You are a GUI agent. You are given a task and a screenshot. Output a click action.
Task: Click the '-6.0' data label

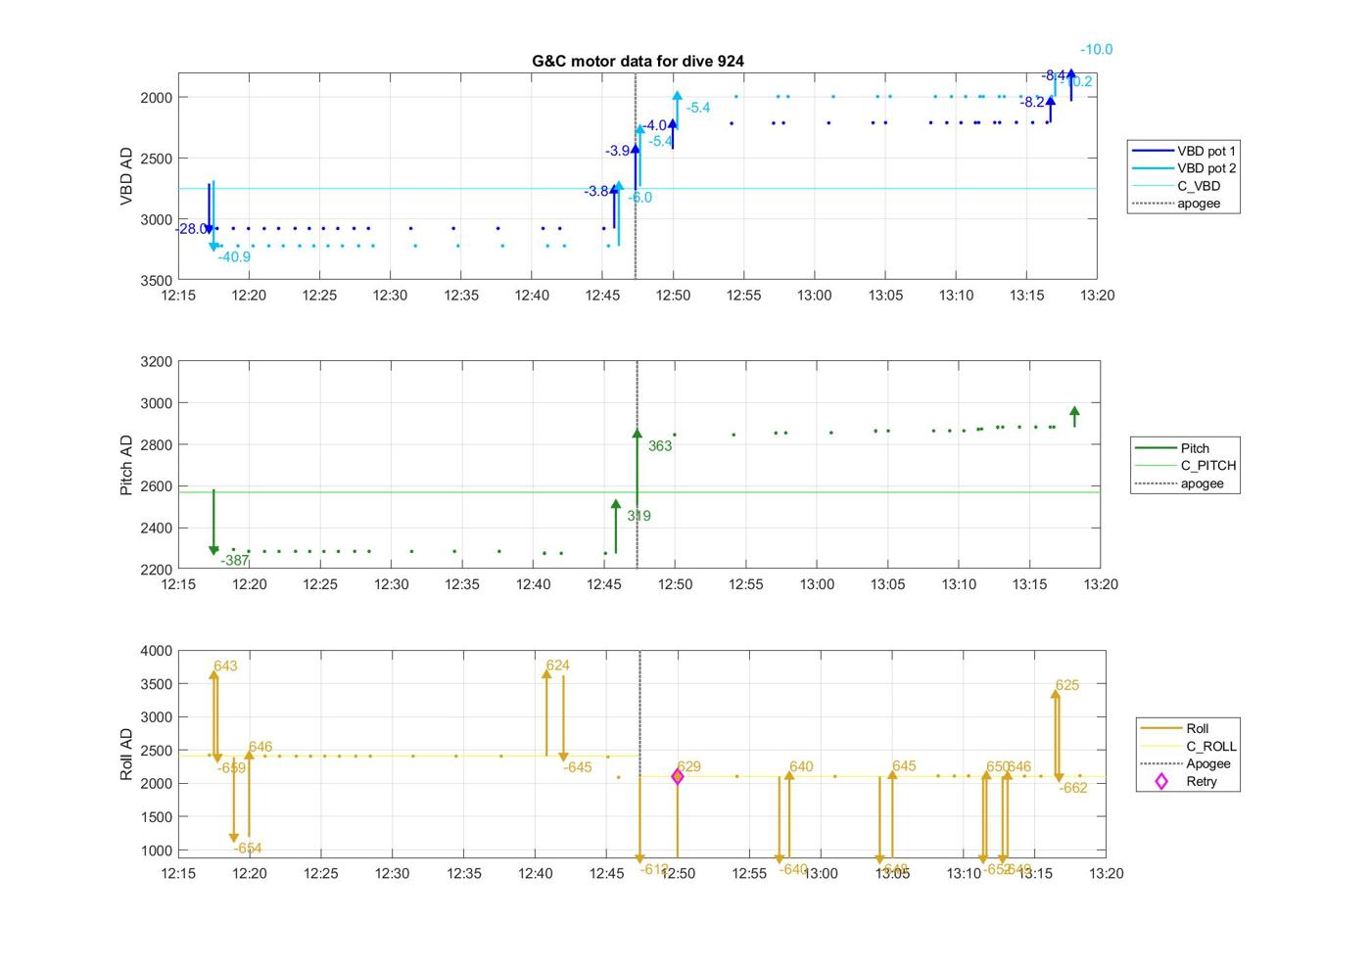pyautogui.click(x=639, y=198)
